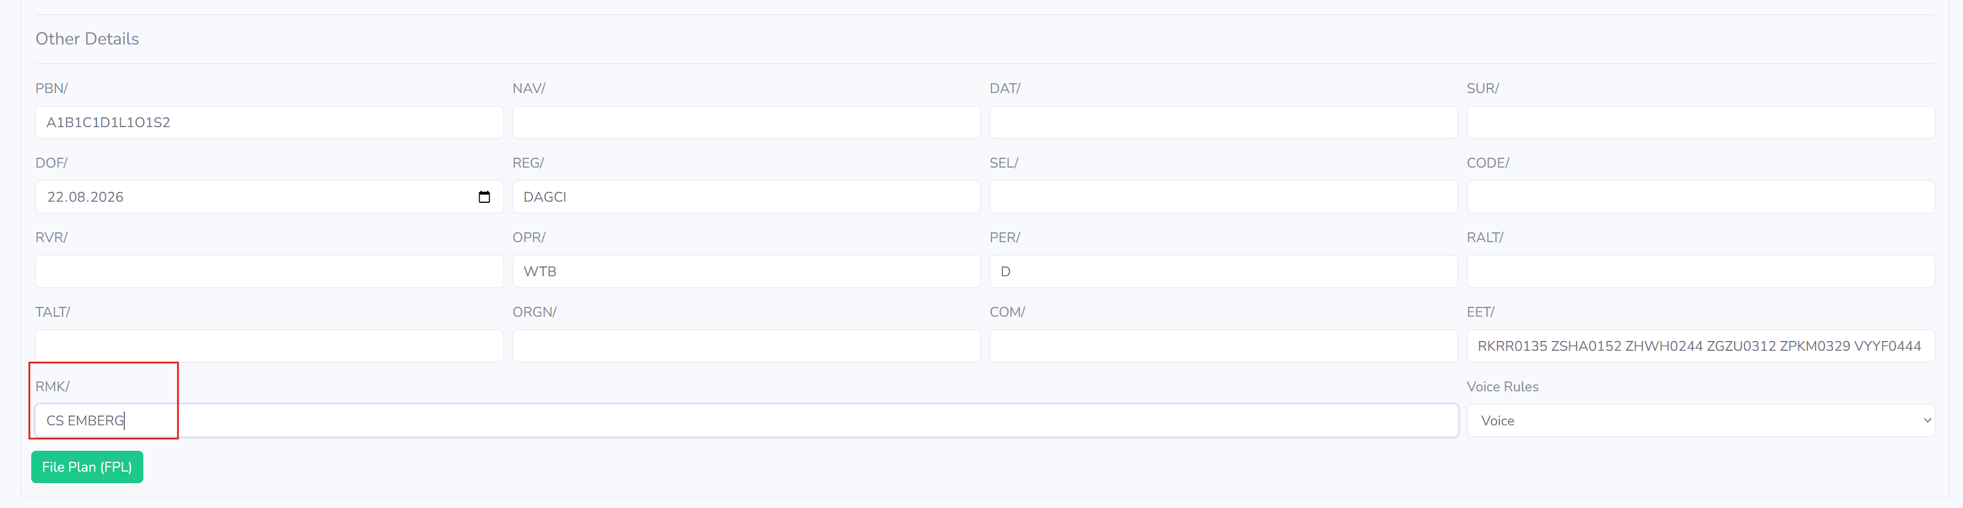Select the empty RVR/ field
Screen dimensions: 1963x508
(x=269, y=272)
